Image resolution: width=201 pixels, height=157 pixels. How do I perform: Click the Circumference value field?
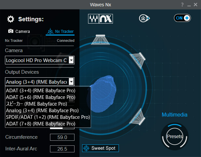62,137
